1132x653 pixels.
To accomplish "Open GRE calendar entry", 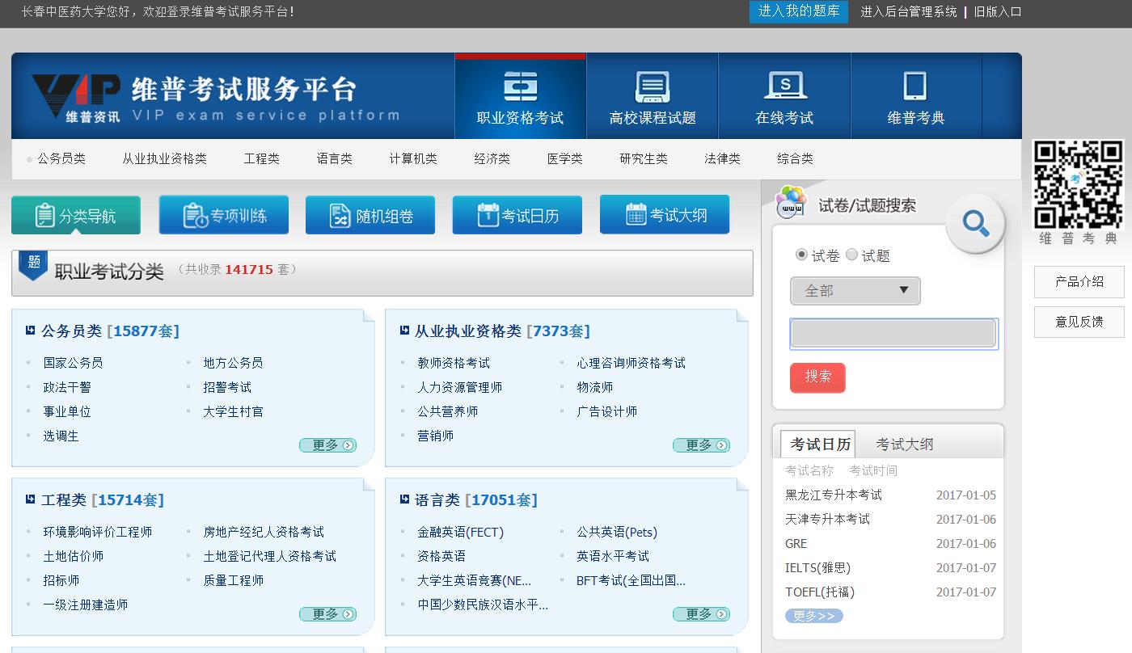I will [796, 543].
